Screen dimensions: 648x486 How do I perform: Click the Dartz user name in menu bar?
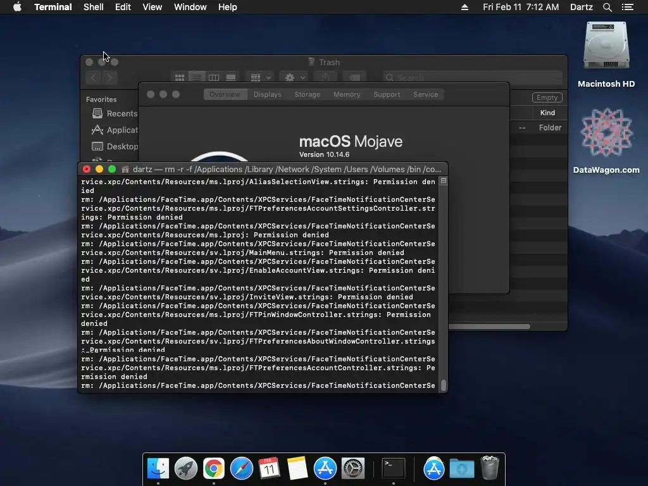581,7
